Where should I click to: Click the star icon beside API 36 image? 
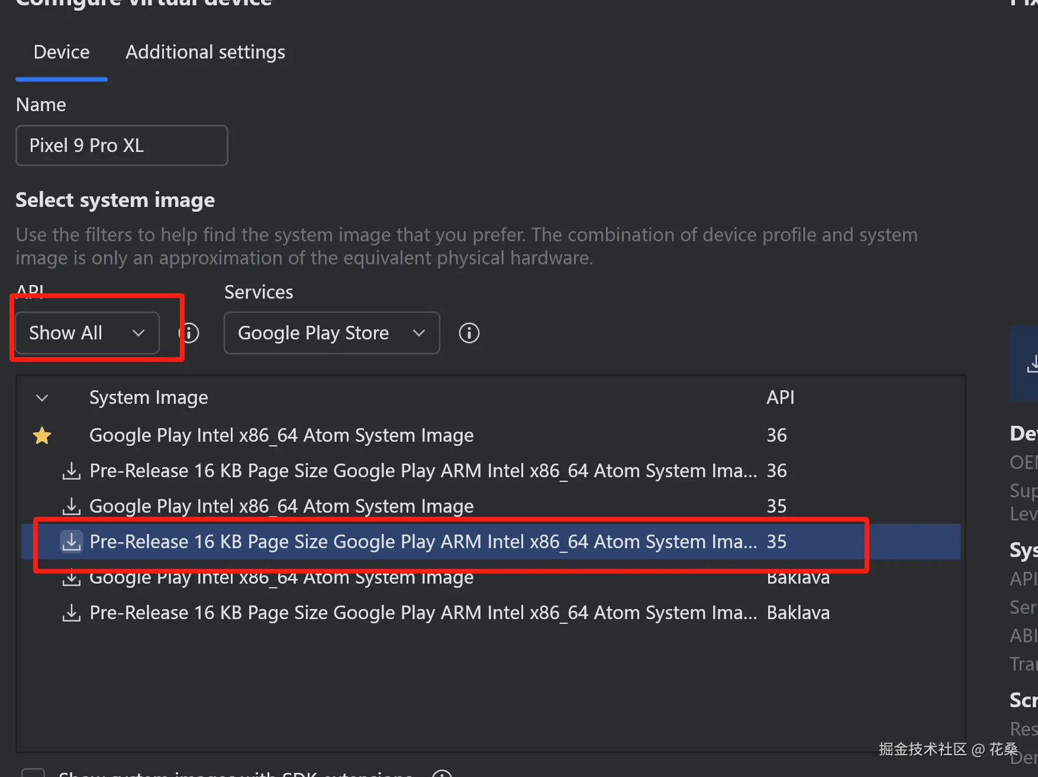[x=42, y=436]
